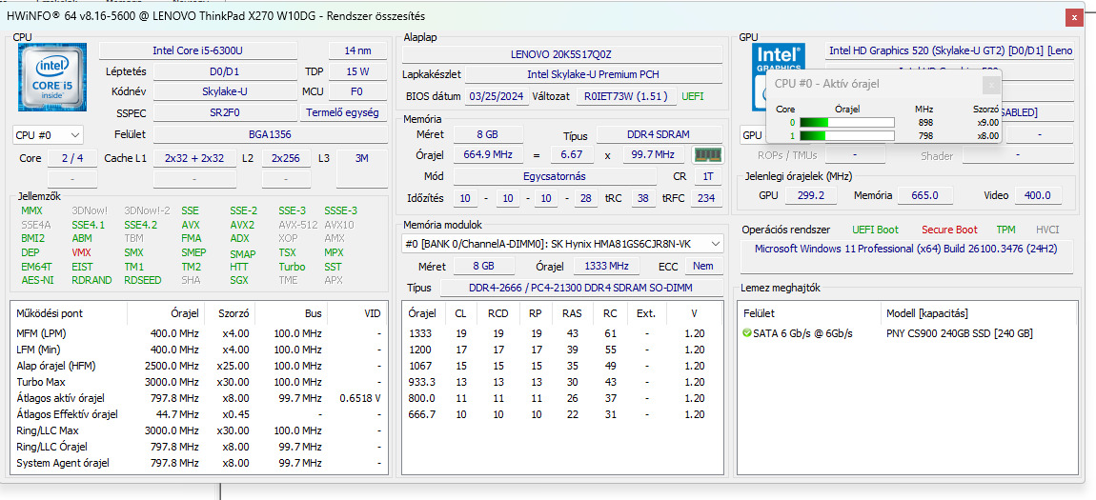Click the Secure Boot status label
This screenshot has height=500, width=1096.
click(x=948, y=230)
